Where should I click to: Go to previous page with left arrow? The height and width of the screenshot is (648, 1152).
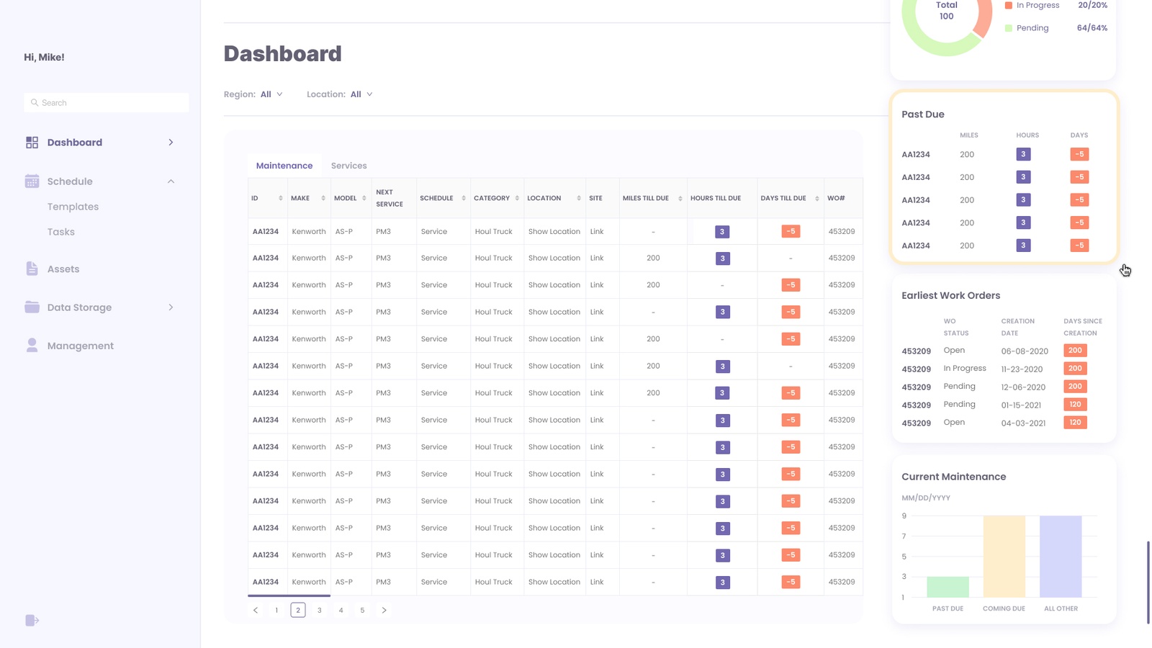[256, 611]
